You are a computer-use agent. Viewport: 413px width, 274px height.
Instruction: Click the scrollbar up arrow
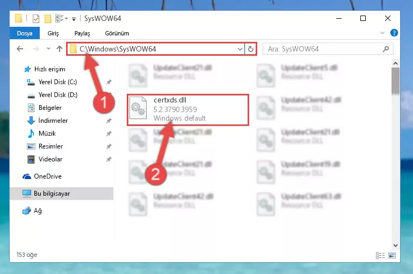coord(395,63)
